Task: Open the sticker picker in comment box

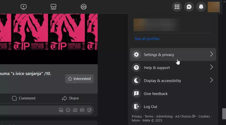Action: click(x=89, y=110)
